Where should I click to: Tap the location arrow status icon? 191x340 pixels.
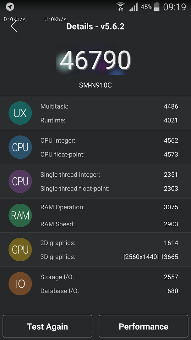click(x=10, y=7)
